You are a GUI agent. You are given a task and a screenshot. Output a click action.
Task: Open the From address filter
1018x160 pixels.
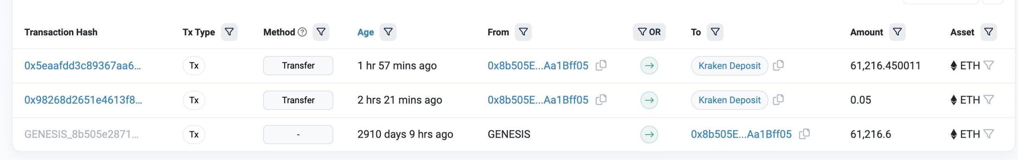[523, 32]
